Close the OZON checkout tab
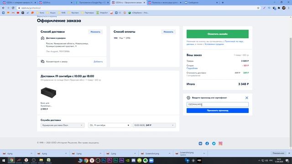This screenshot has width=292, height=164. tap(144, 3)
